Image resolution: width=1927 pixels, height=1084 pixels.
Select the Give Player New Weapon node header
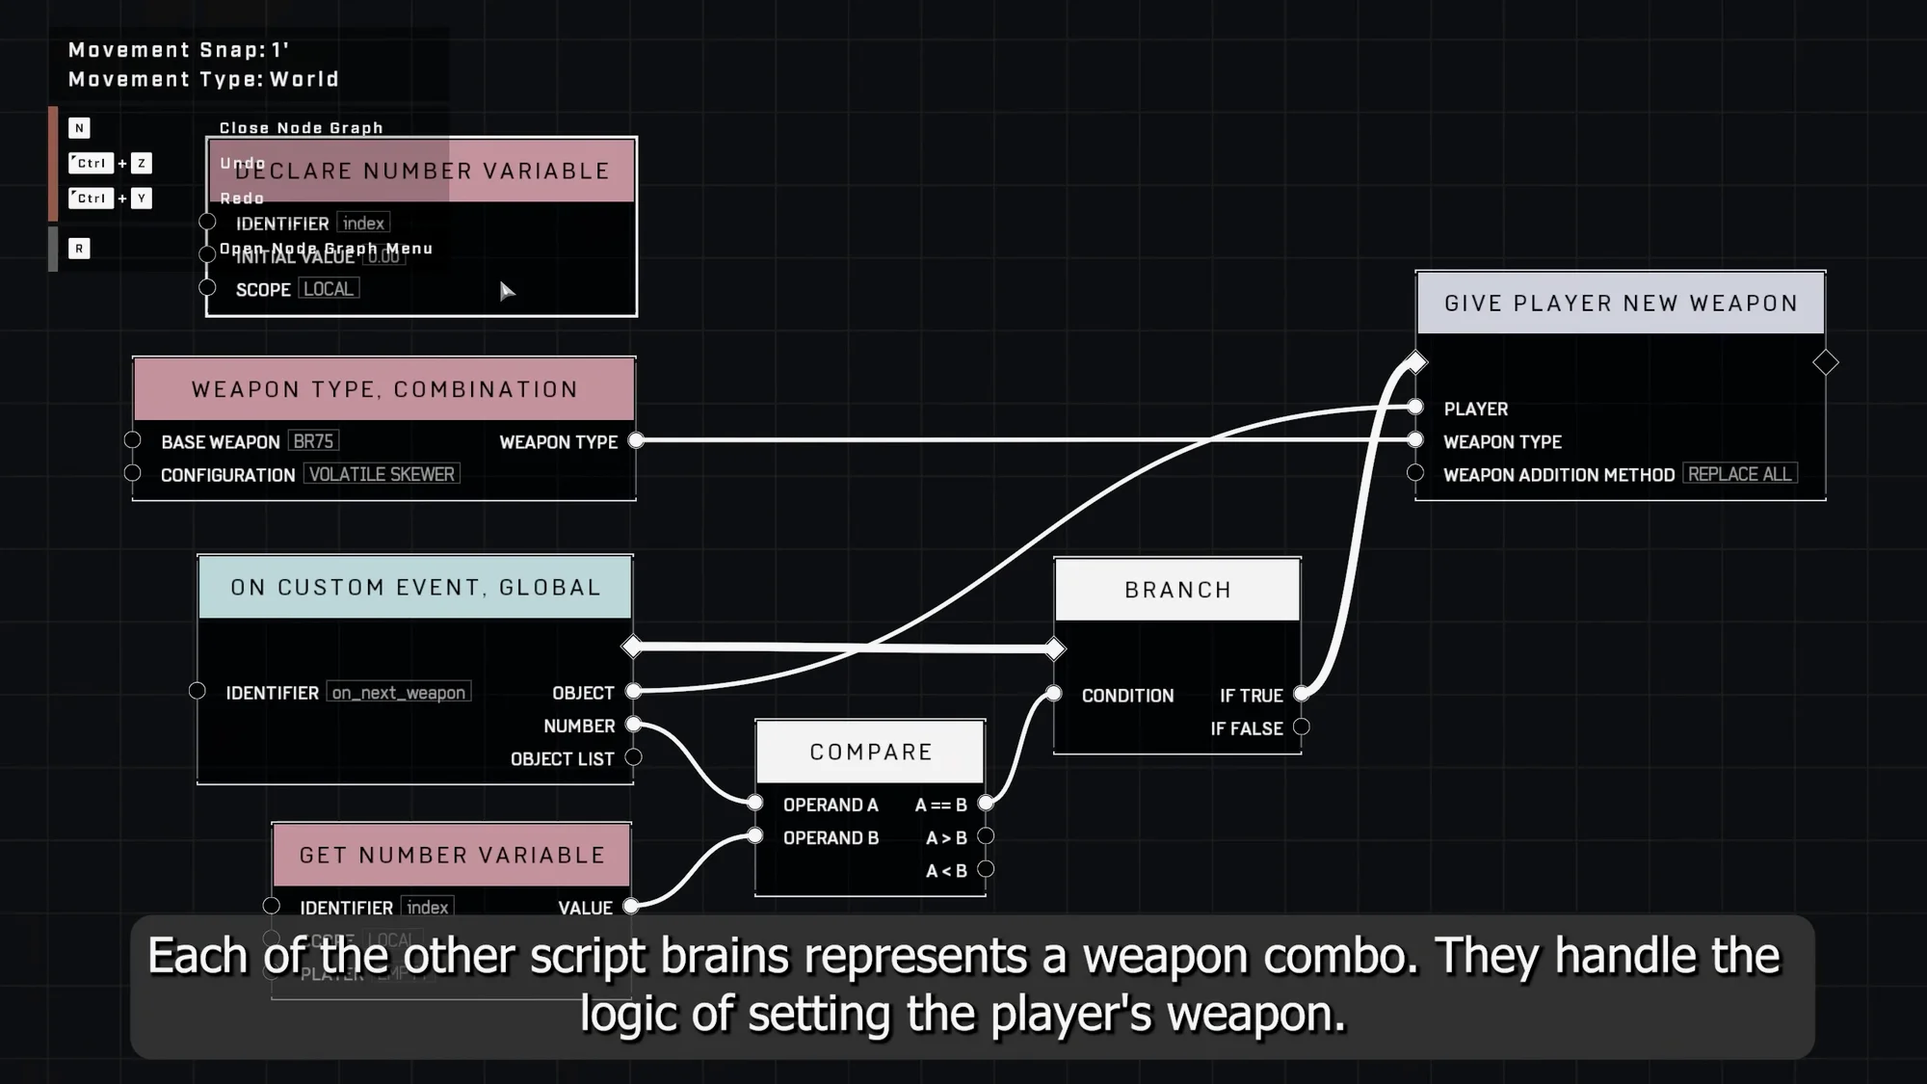click(1621, 303)
